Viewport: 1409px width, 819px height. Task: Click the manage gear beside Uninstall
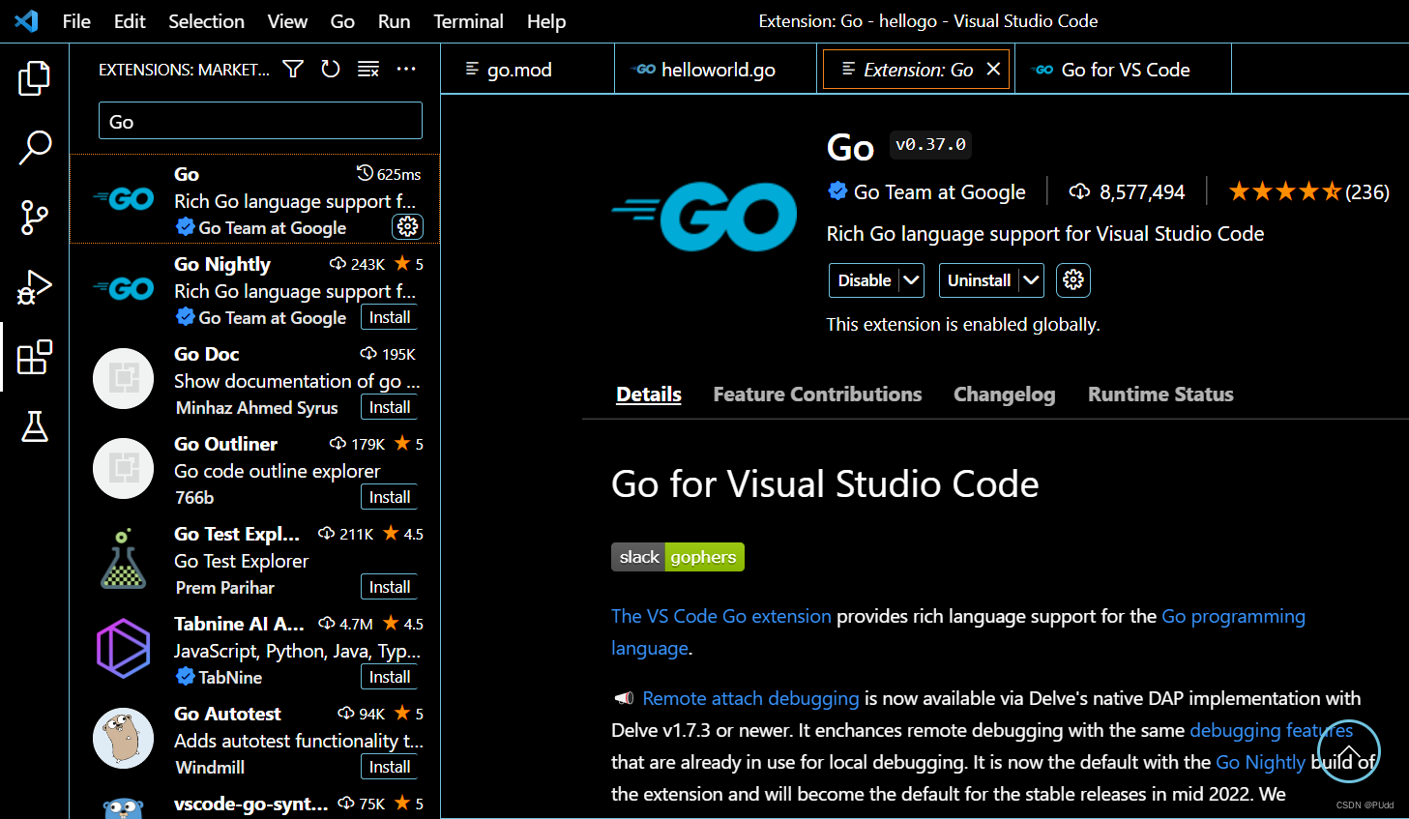1073,280
